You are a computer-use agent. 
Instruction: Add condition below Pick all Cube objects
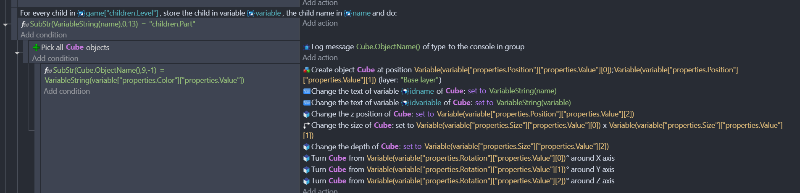pyautogui.click(x=55, y=58)
